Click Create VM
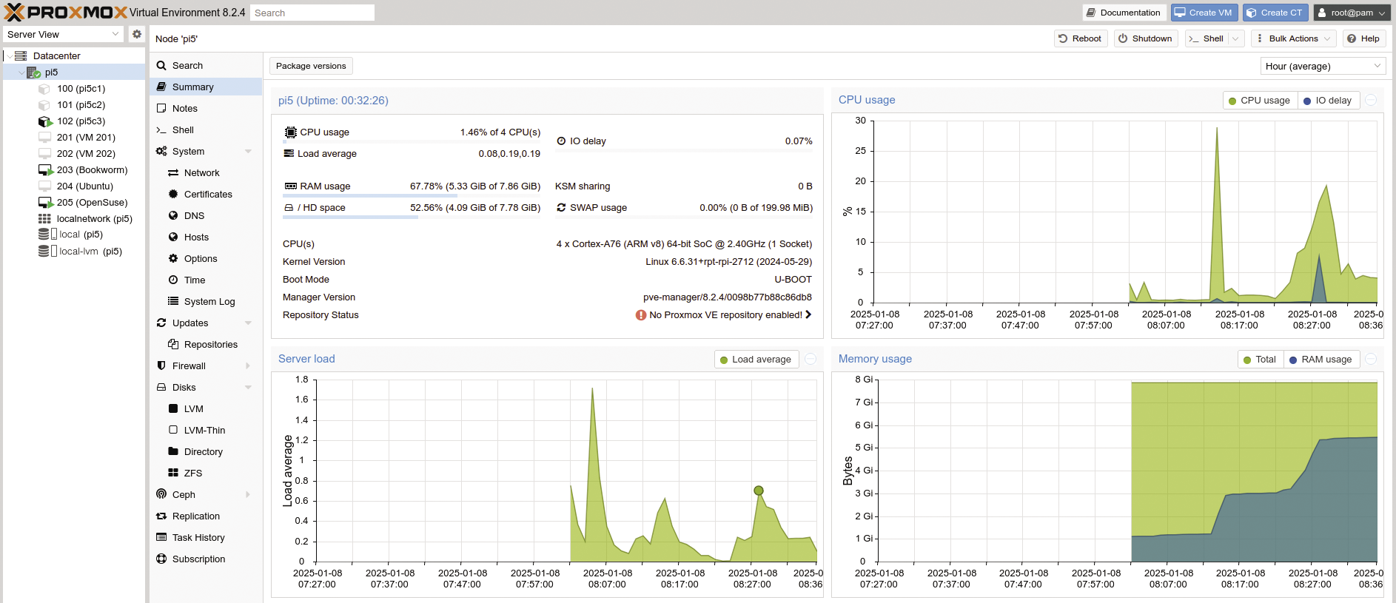The width and height of the screenshot is (1396, 603). [x=1204, y=13]
